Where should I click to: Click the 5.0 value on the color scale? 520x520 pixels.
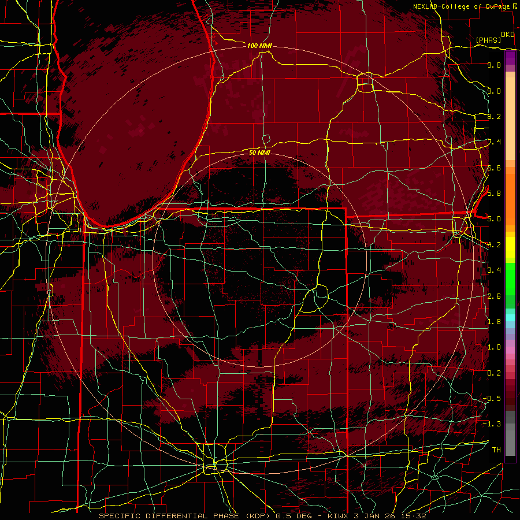click(494, 219)
